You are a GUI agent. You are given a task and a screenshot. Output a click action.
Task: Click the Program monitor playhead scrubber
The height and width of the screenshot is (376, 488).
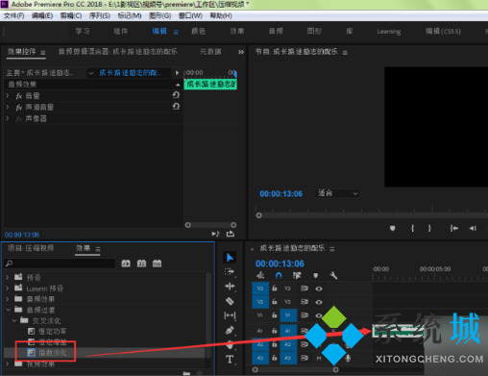(x=258, y=215)
